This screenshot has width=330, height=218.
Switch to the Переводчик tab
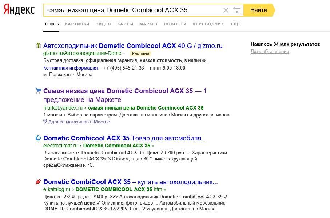click(208, 24)
